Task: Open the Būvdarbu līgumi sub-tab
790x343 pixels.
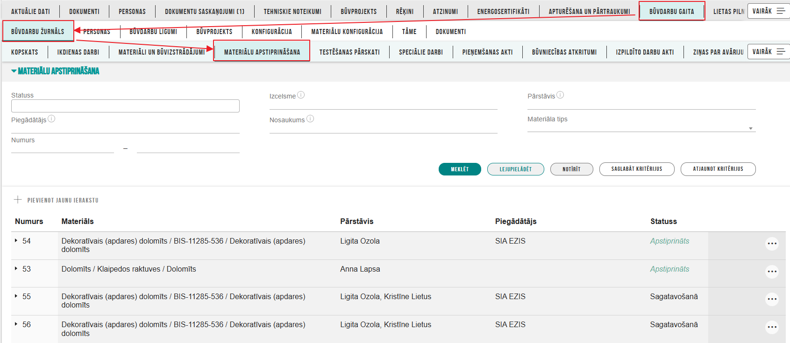Action: coord(153,32)
